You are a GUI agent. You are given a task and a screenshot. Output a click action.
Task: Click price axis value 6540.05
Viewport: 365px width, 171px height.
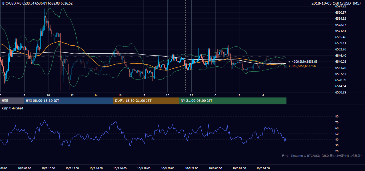(341, 62)
